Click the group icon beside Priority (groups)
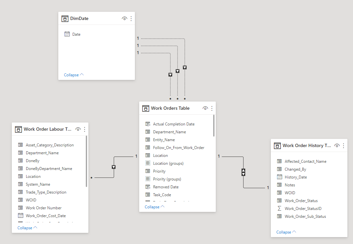 click(x=148, y=179)
